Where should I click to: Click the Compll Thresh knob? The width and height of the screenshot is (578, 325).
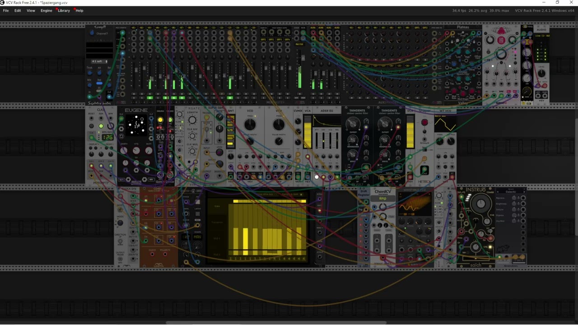[89, 73]
